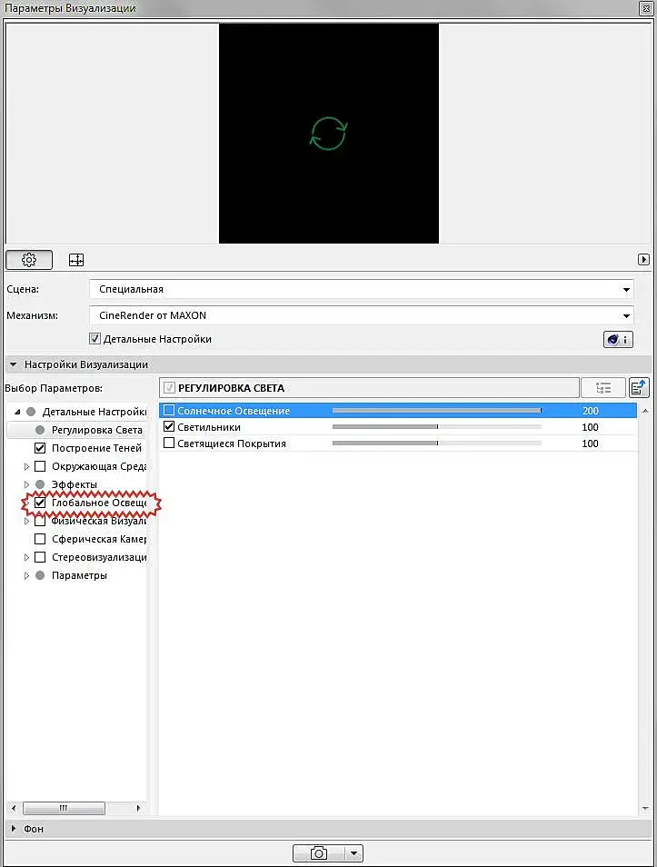Switch to the size settings icon
The width and height of the screenshot is (657, 867).
point(76,260)
